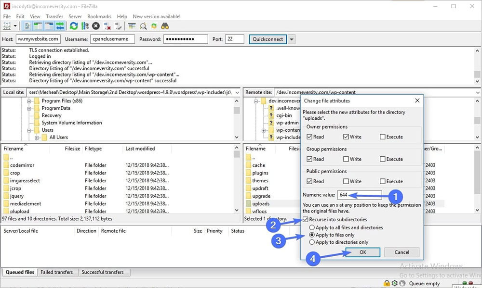Click the auto transfer type gear icon
Viewport: 482px width, 288px height.
[x=395, y=283]
